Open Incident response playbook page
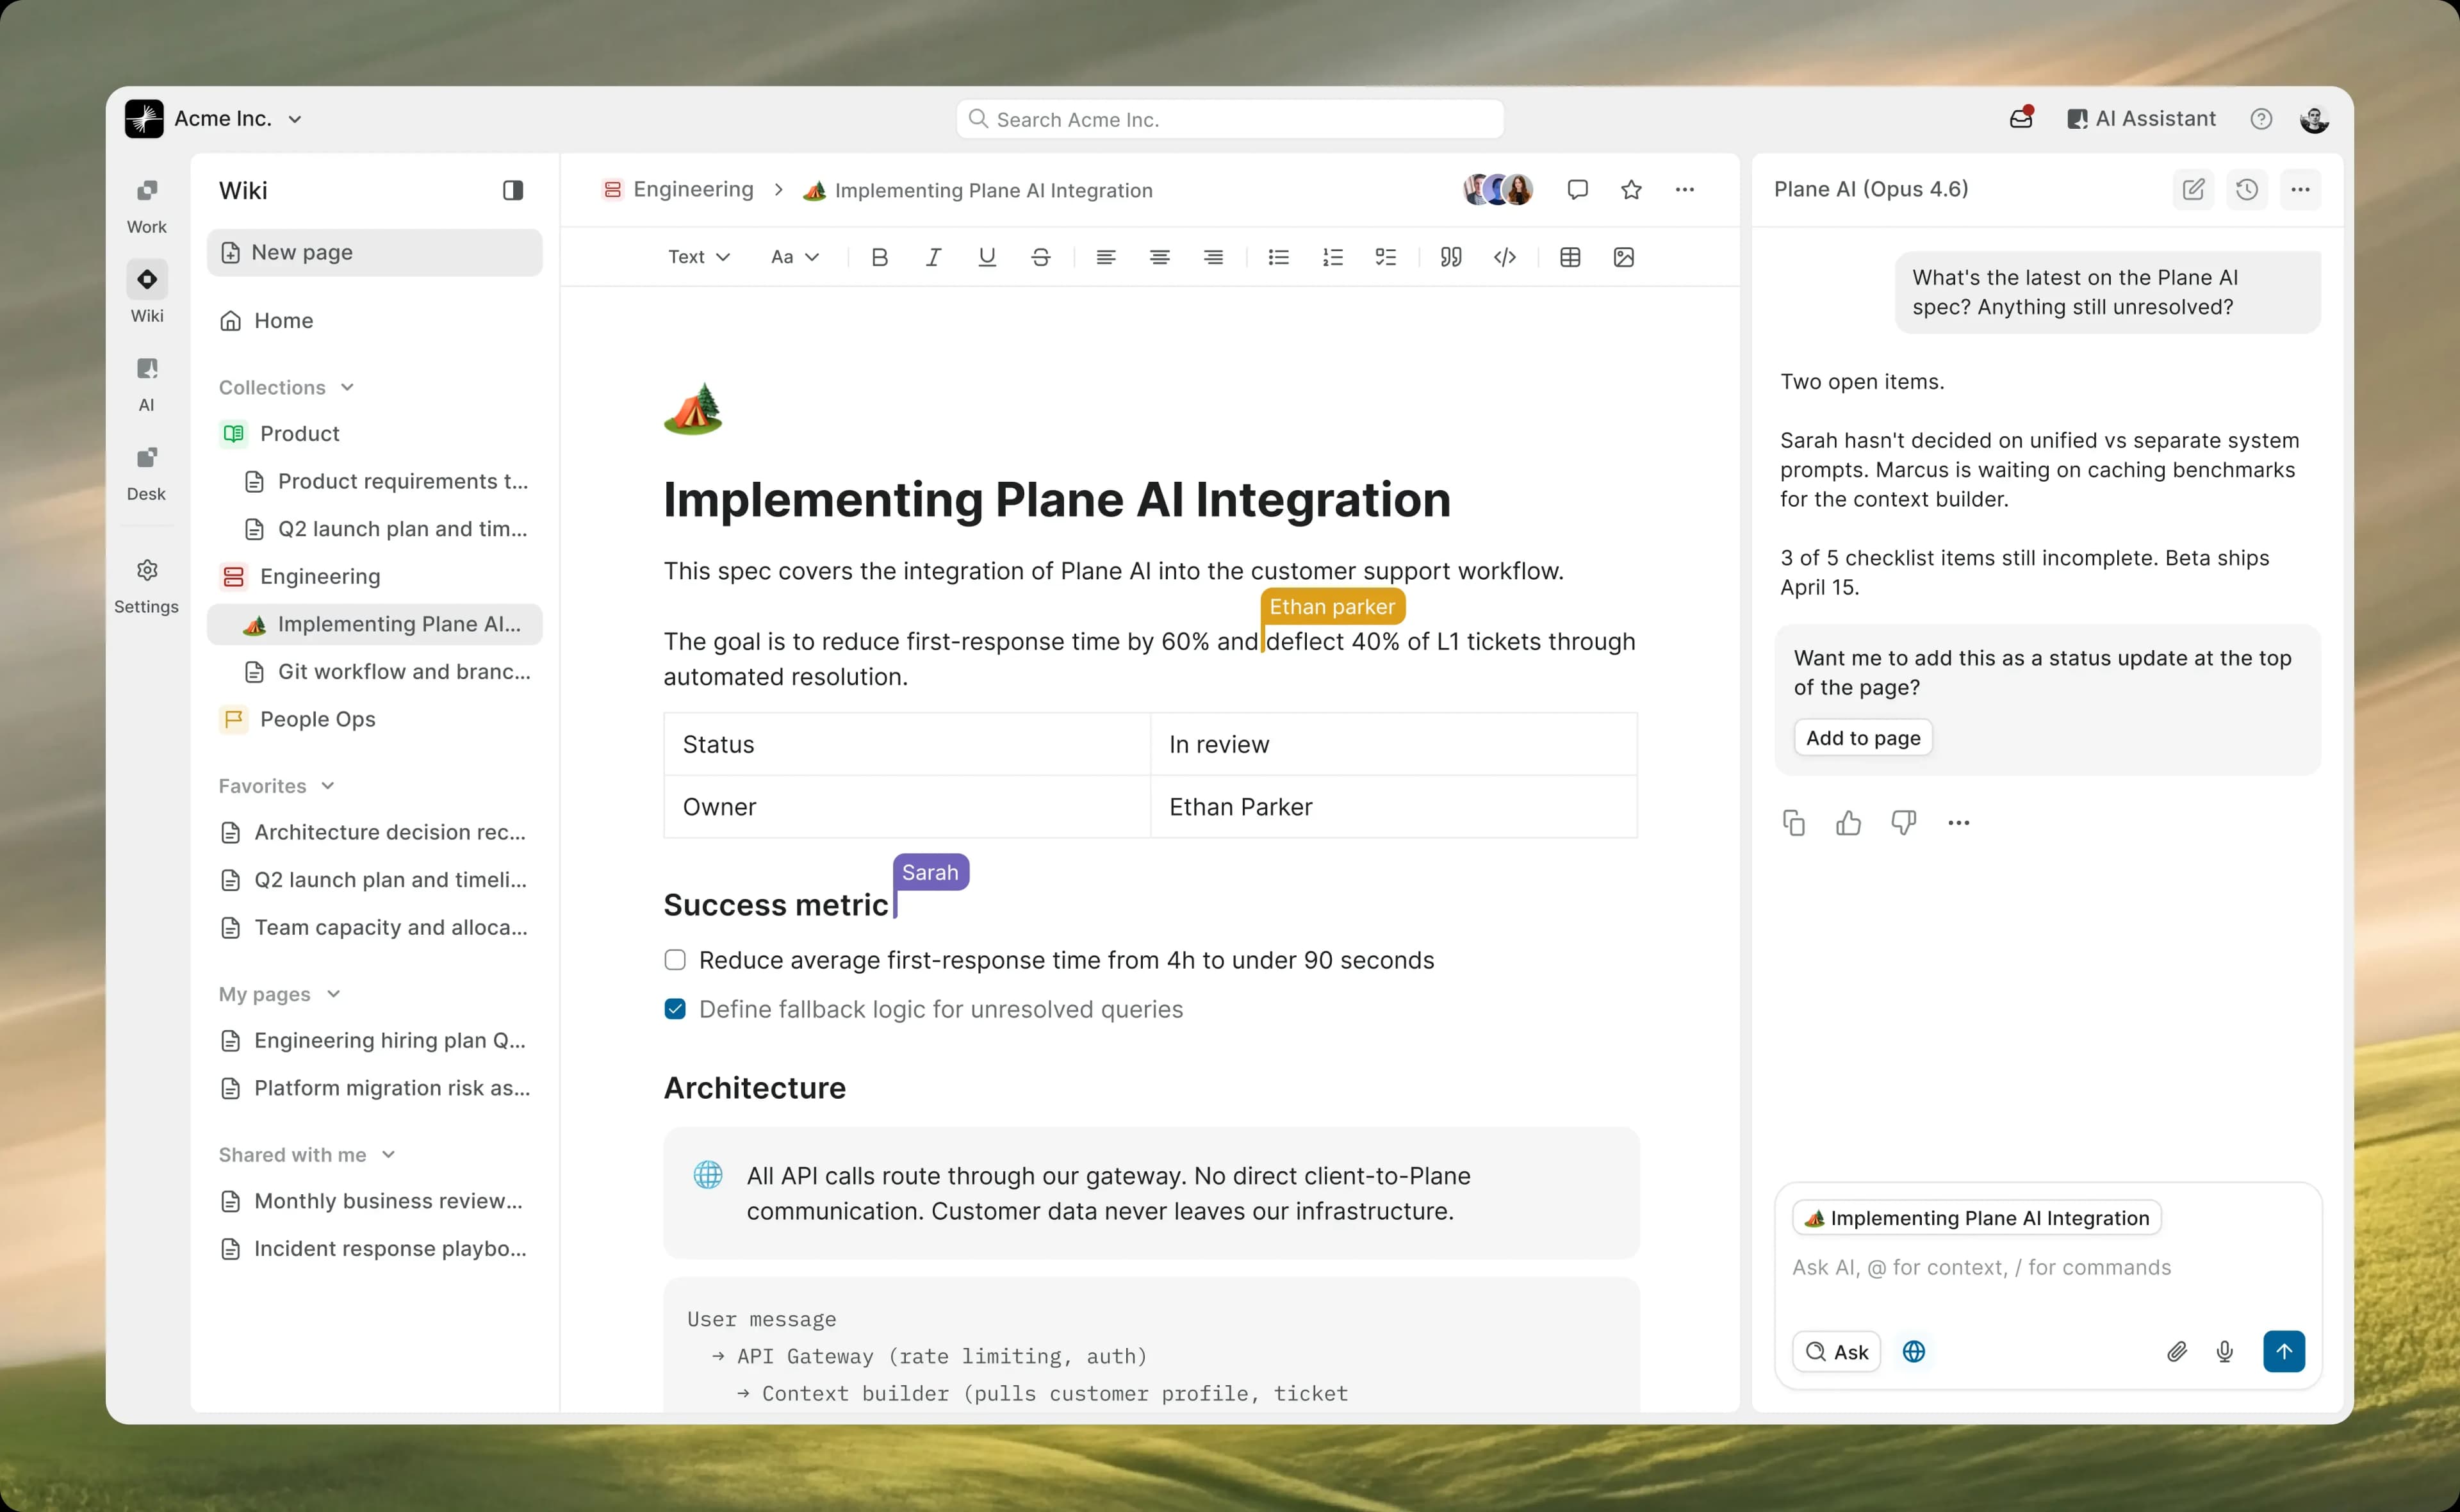This screenshot has width=2460, height=1512. [375, 1249]
